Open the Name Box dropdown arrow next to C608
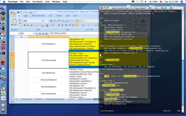This screenshot has width=186, height=116. click(x=34, y=33)
